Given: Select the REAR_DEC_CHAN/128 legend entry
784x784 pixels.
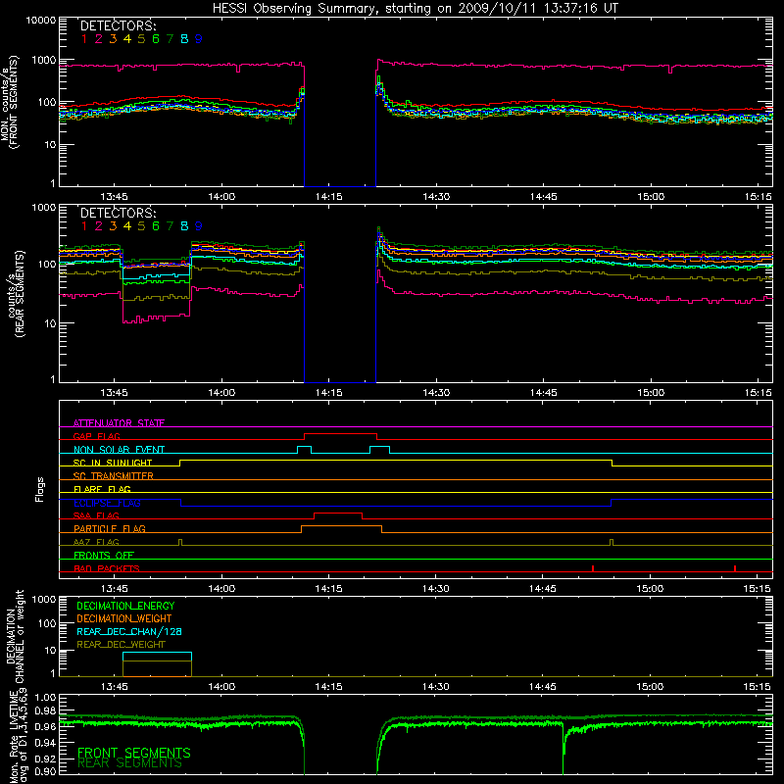Looking at the screenshot, I should 129,631.
